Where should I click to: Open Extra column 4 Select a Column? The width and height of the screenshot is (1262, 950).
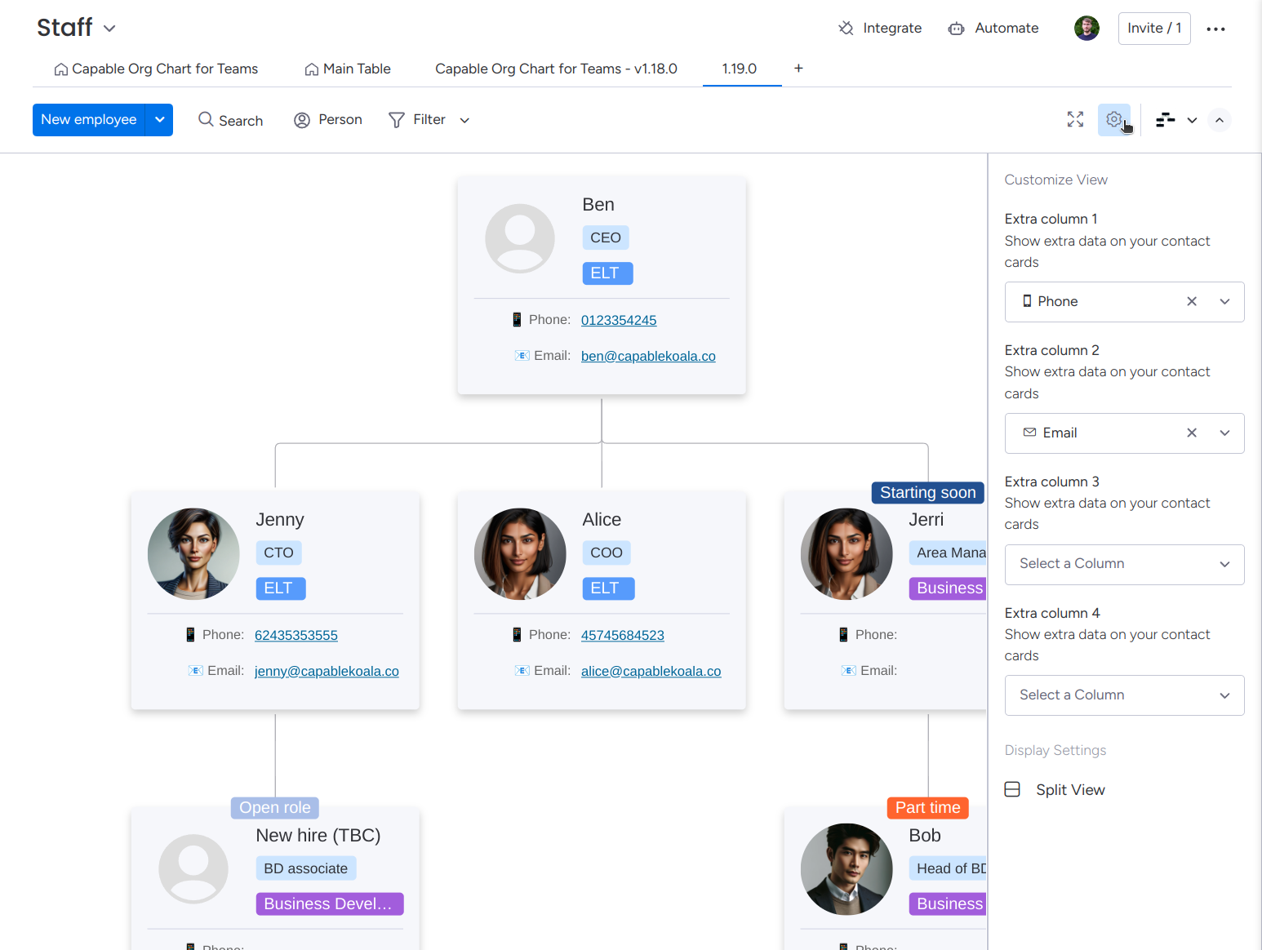pos(1124,695)
